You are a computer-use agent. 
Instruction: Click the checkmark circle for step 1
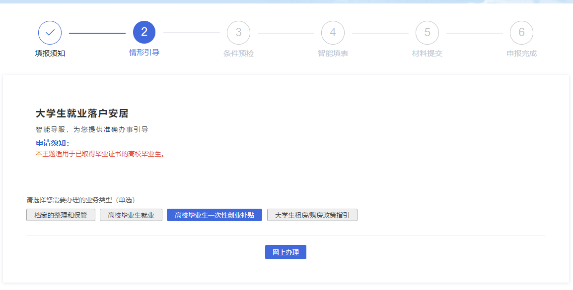point(50,33)
